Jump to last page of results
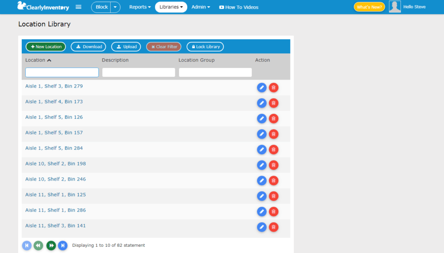This screenshot has width=444, height=253. click(x=63, y=245)
